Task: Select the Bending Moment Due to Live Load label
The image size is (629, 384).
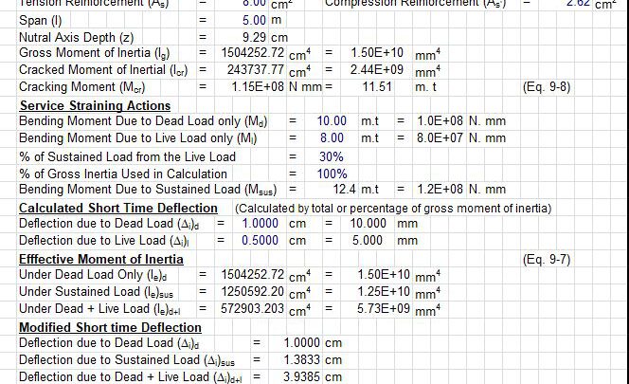Action: [137, 138]
